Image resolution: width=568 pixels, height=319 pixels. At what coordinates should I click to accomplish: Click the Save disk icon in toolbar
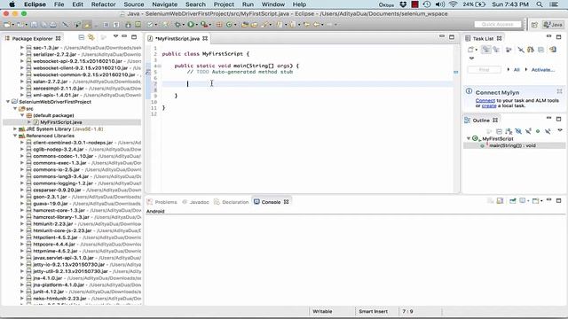pyautogui.click(x=34, y=25)
